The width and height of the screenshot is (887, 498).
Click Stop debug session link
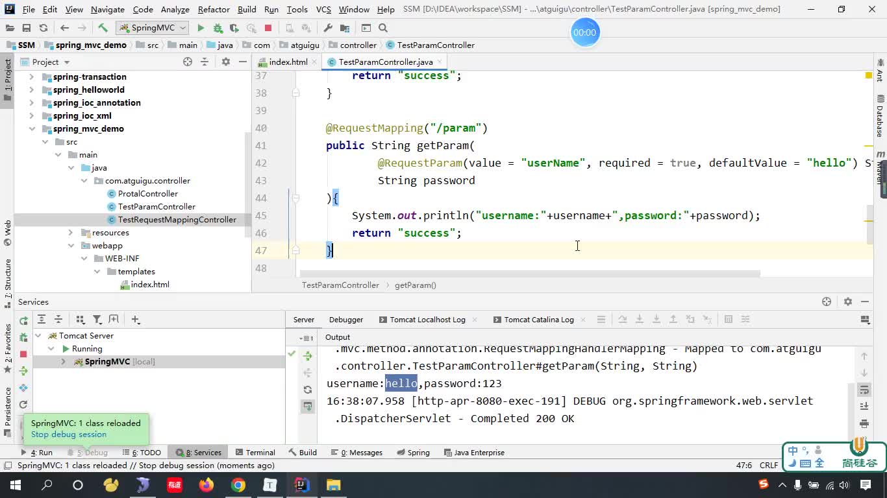point(69,434)
